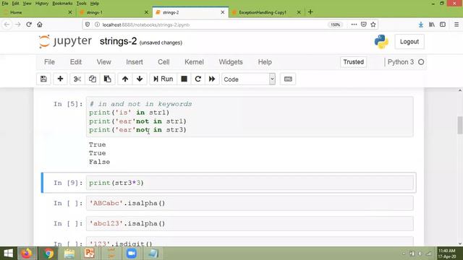Open Windows Start menu
The height and width of the screenshot is (260, 463).
[x=8, y=253]
